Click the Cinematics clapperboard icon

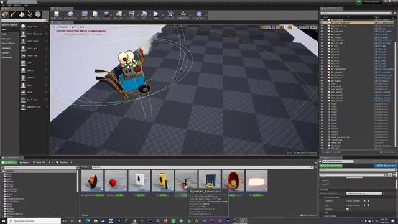pyautogui.click(x=131, y=14)
